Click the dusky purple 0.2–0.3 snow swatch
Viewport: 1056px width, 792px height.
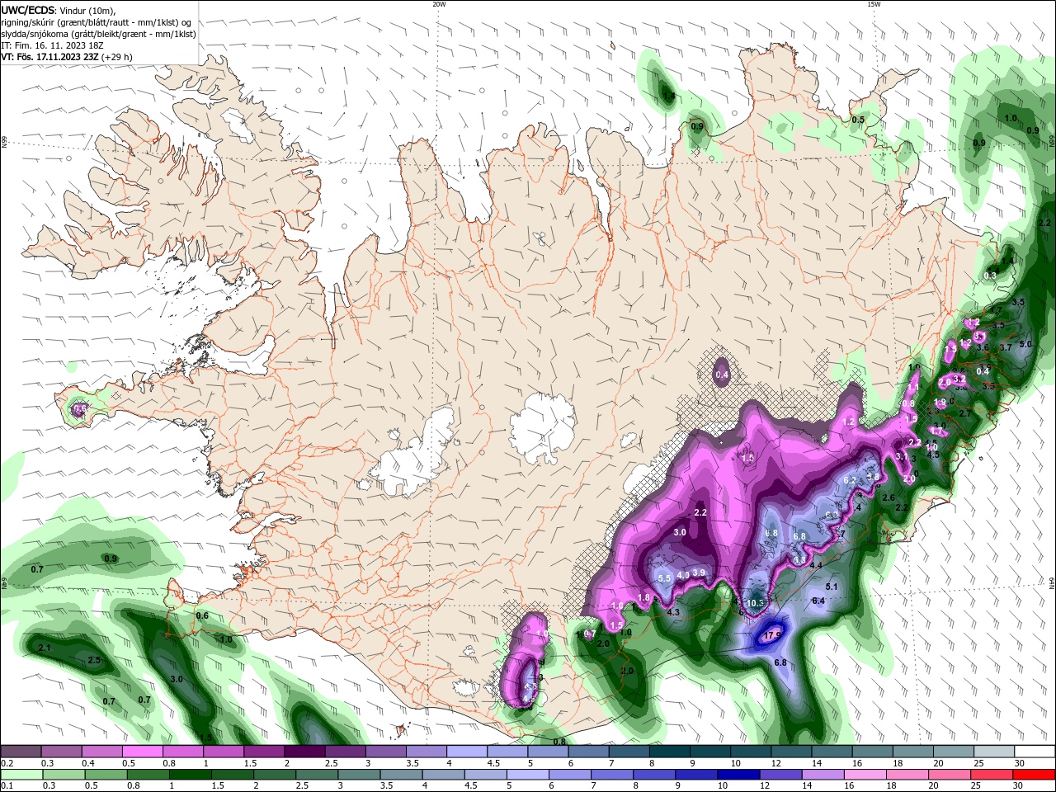[21, 752]
